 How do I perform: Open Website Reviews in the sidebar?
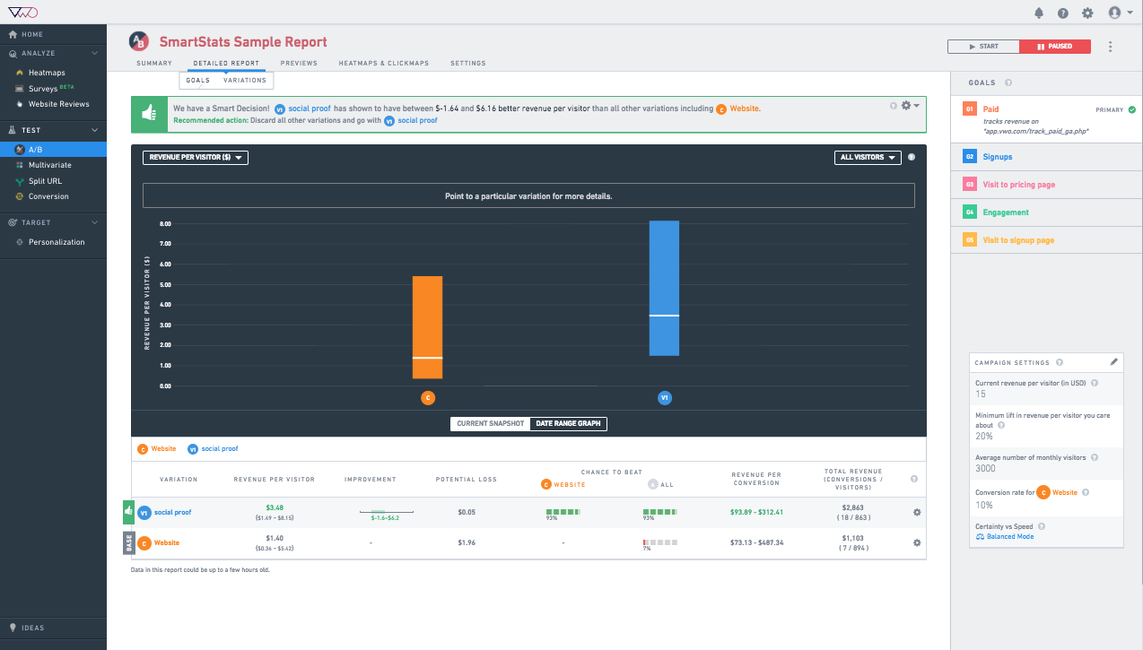click(53, 104)
